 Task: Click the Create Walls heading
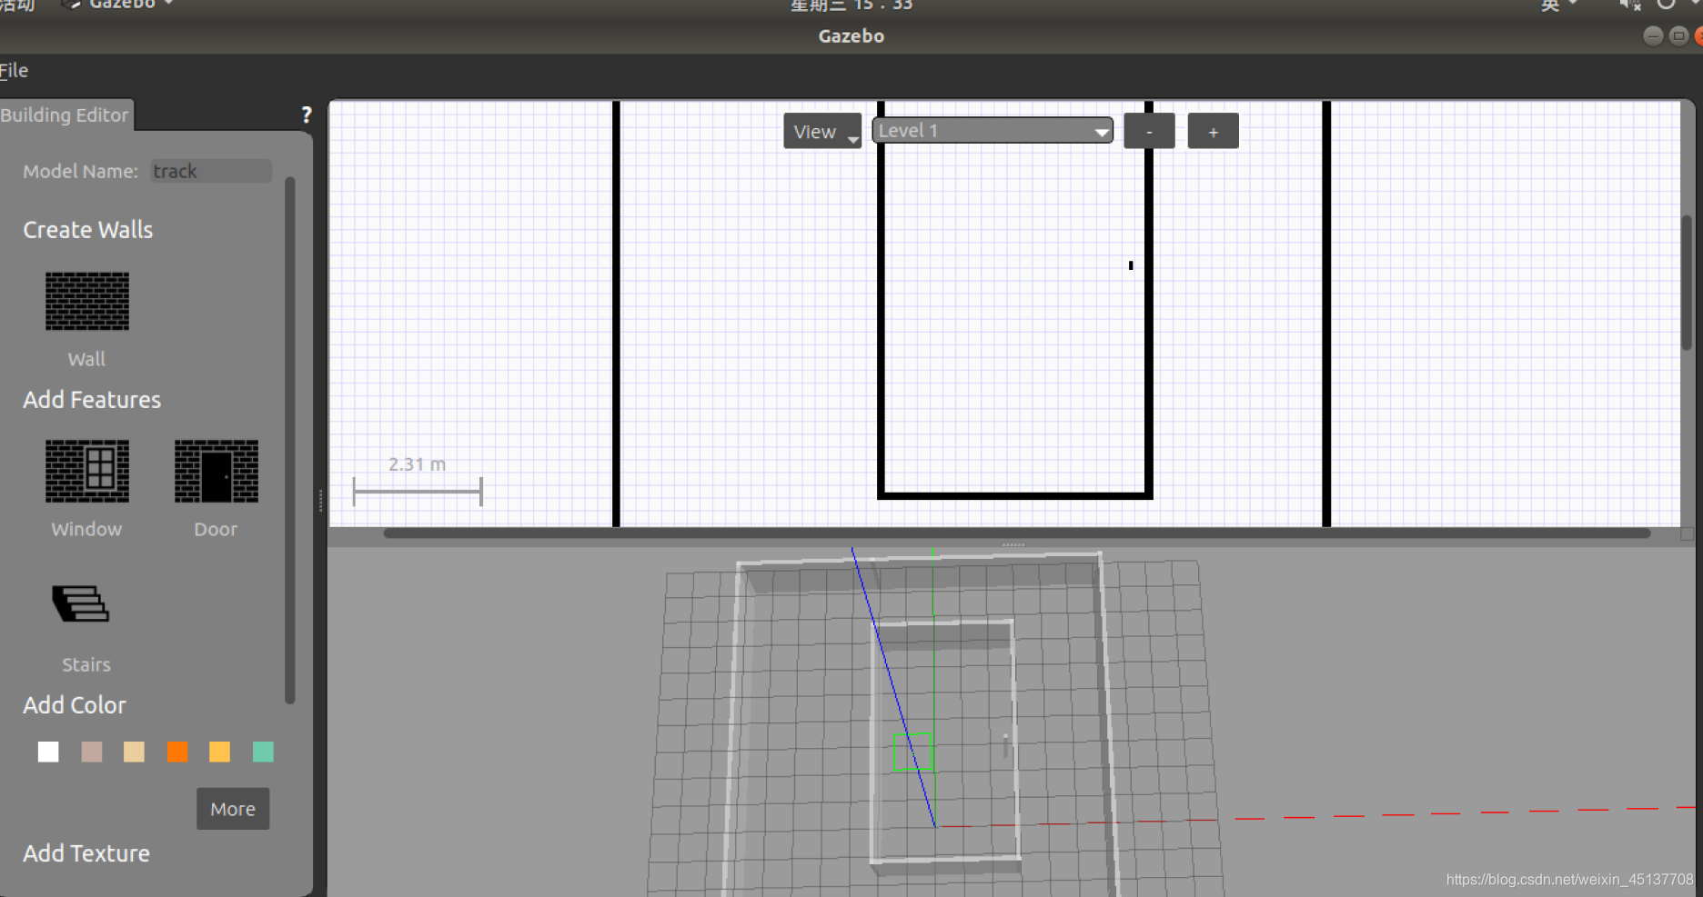pos(88,230)
